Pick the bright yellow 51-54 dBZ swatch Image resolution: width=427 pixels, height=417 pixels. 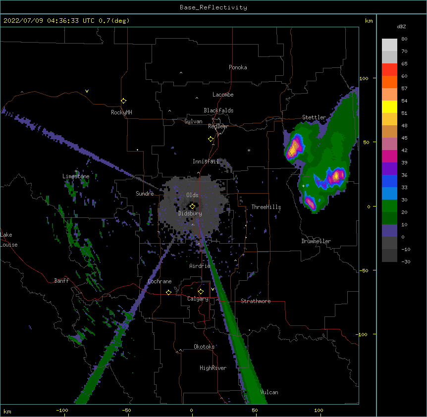point(389,106)
